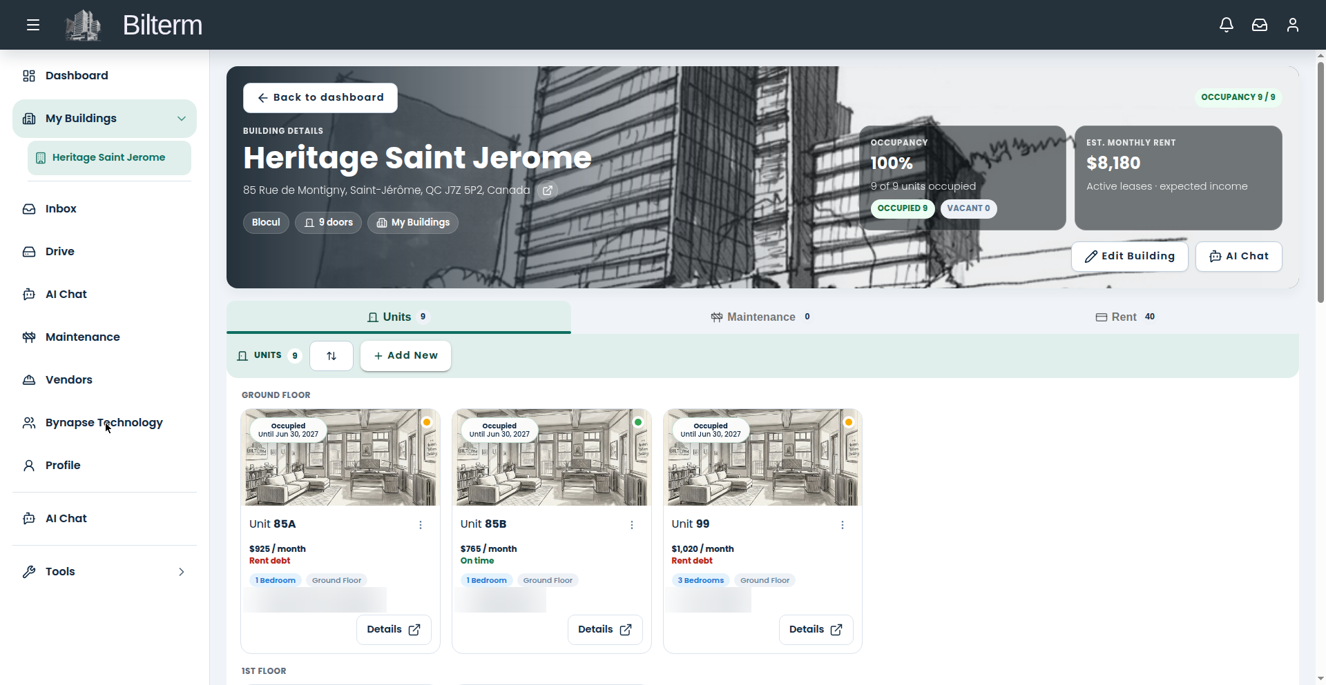Open Drive from the sidebar

tap(104, 252)
